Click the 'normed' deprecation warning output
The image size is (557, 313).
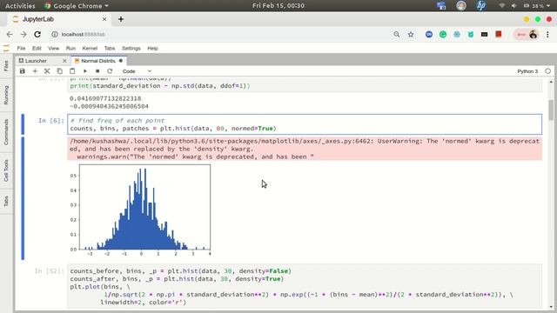305,149
